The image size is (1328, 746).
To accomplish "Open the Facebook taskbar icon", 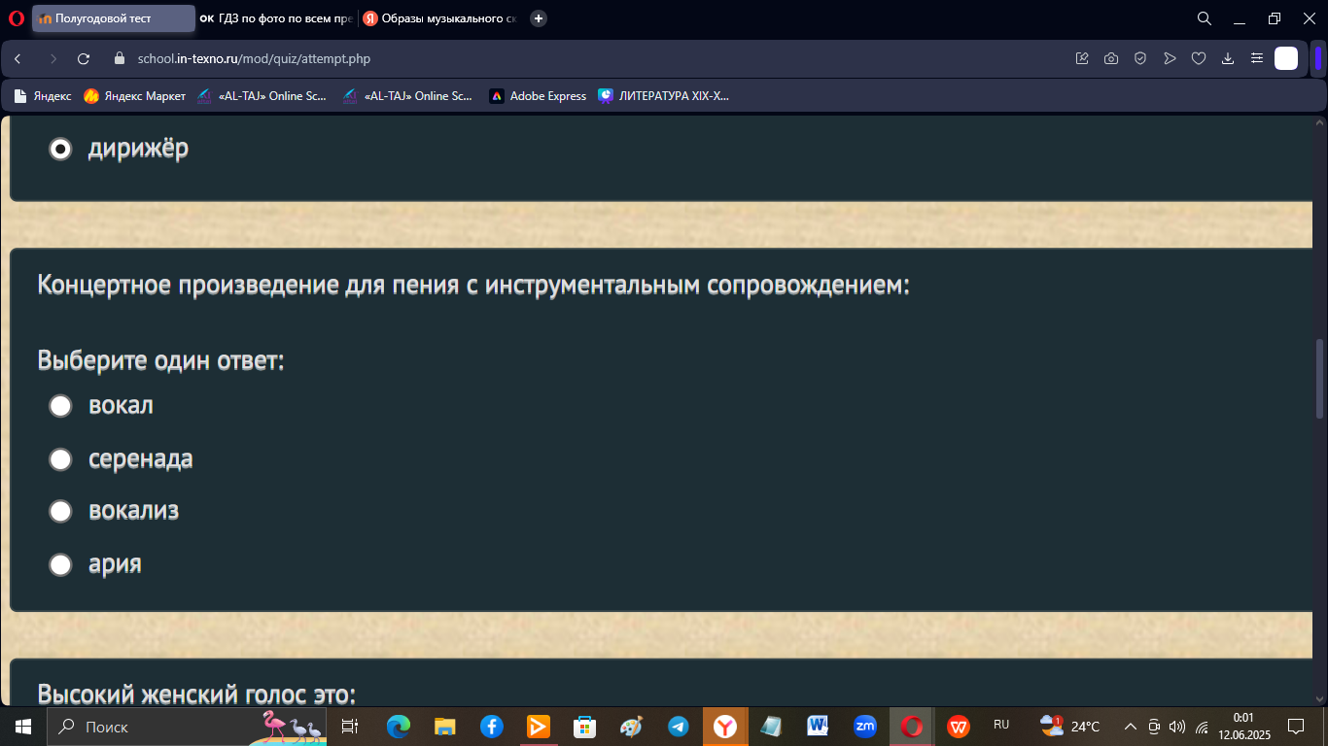I will 491,727.
